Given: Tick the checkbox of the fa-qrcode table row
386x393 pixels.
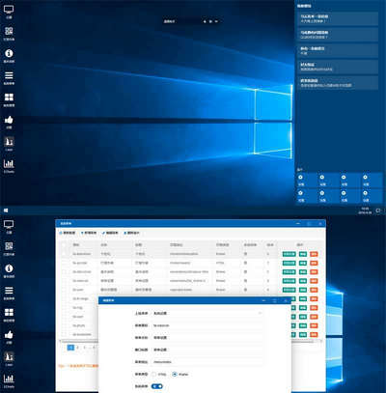Looking at the screenshot, I should point(64,263).
